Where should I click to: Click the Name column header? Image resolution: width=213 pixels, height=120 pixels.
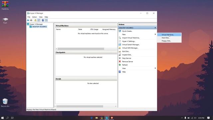point(58,29)
